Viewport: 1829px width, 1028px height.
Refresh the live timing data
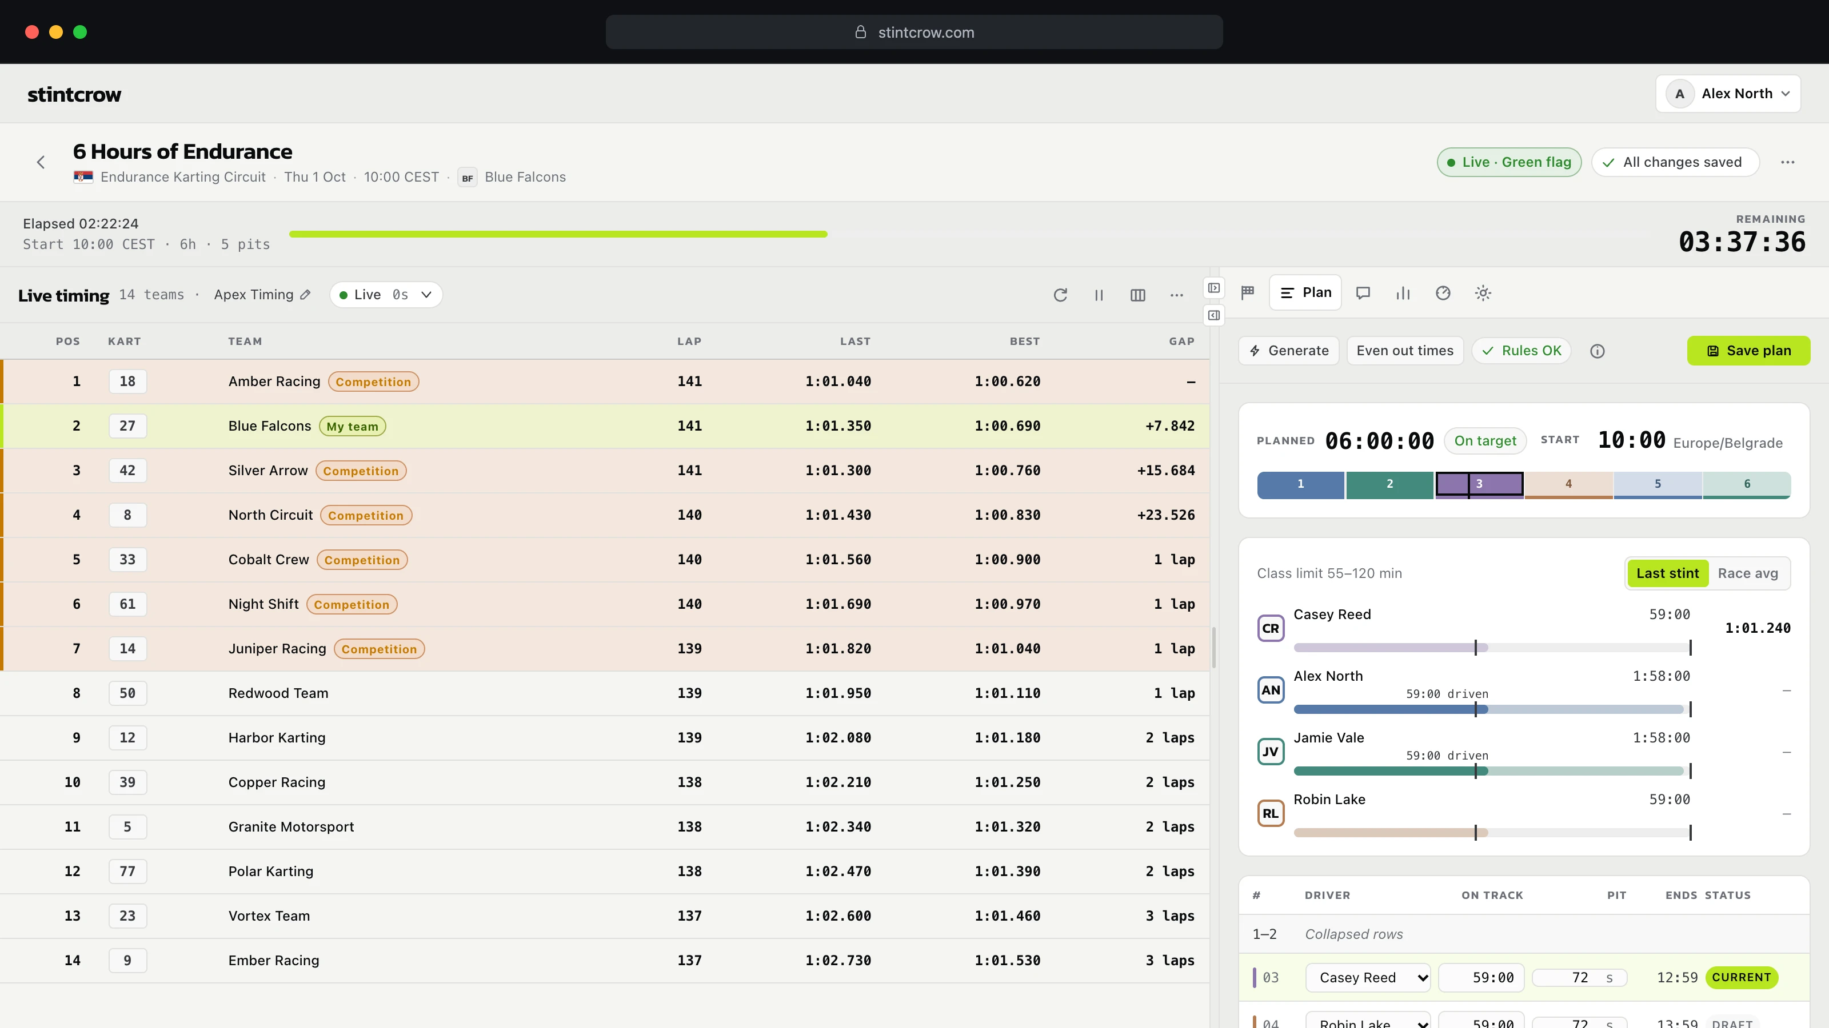1060,295
